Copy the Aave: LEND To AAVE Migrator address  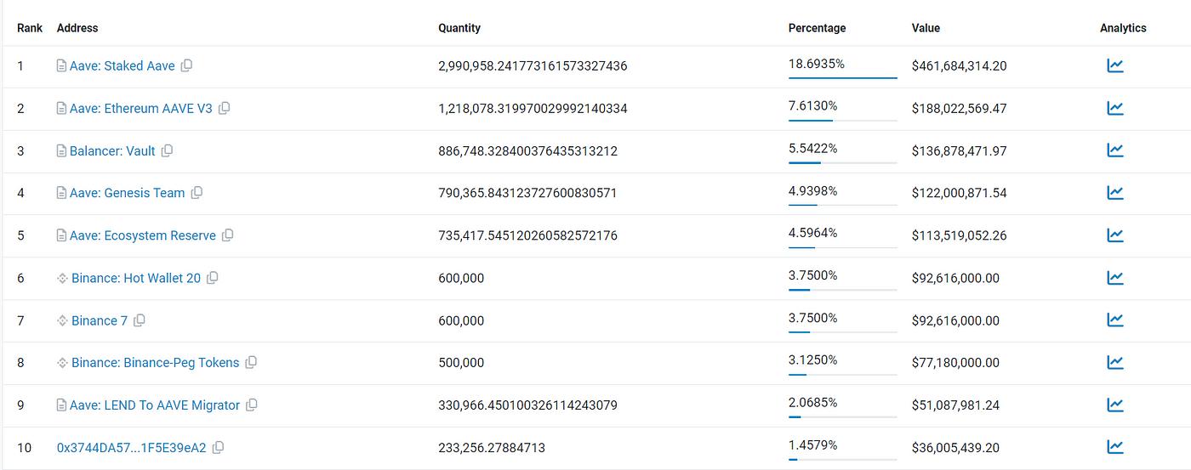[x=251, y=405]
